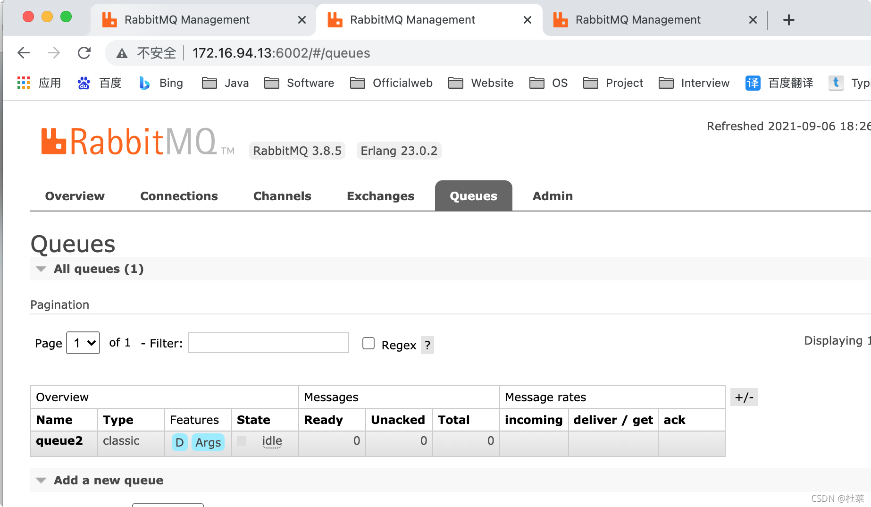Sort by deliver / get column header

click(613, 420)
